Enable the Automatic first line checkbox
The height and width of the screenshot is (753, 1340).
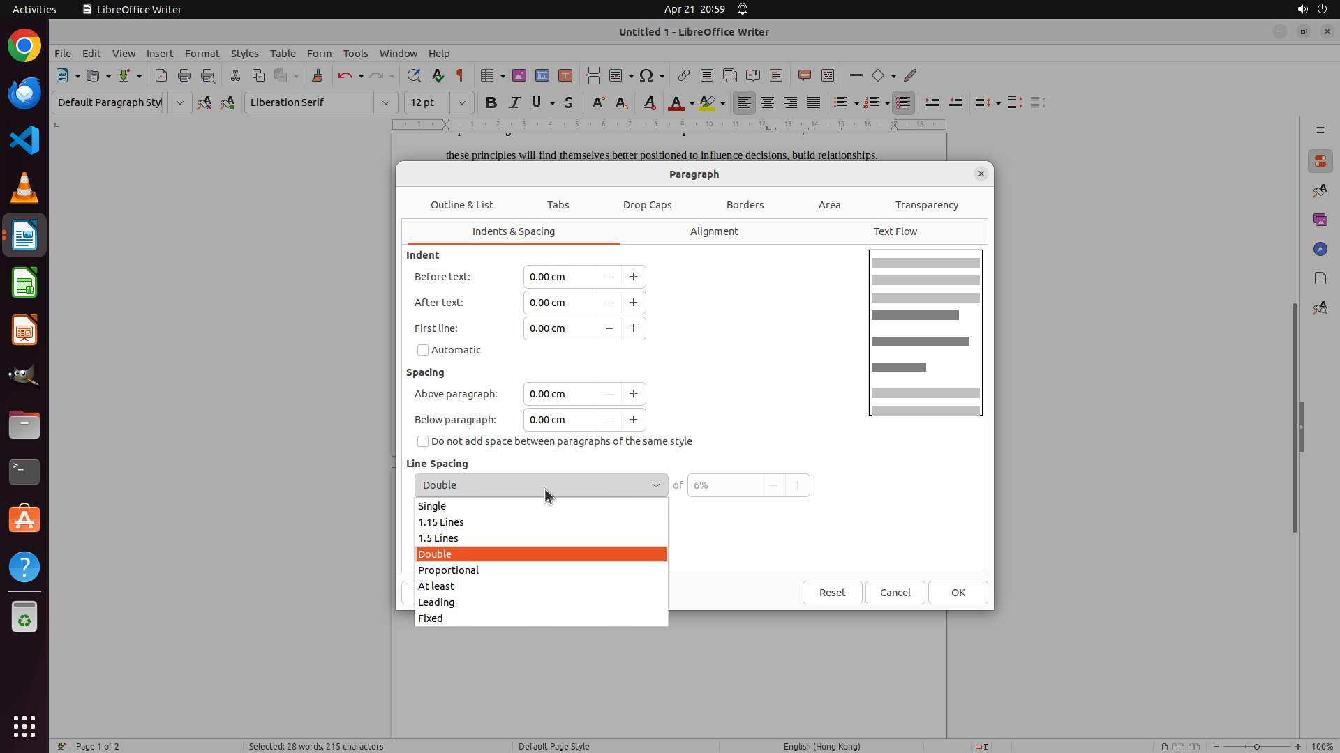pos(423,350)
